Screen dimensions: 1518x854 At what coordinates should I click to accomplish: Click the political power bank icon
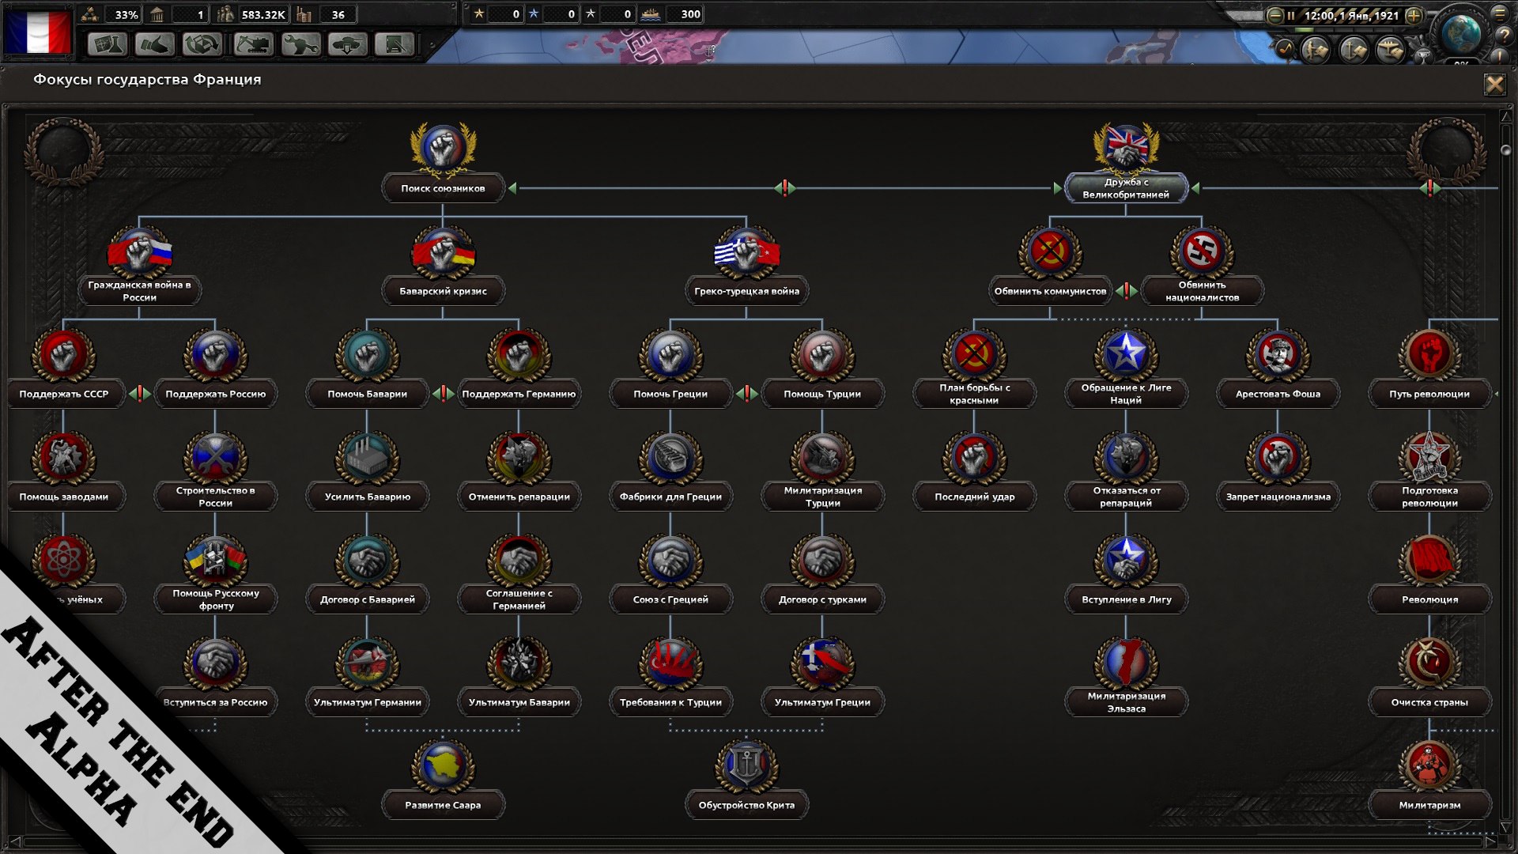pos(157,14)
